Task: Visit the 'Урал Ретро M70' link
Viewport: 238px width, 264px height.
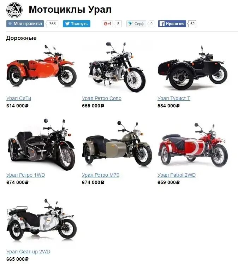Action: [101, 175]
